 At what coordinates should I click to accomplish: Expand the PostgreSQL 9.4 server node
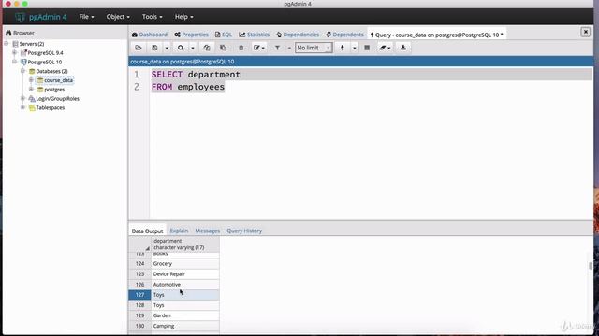tap(15, 52)
